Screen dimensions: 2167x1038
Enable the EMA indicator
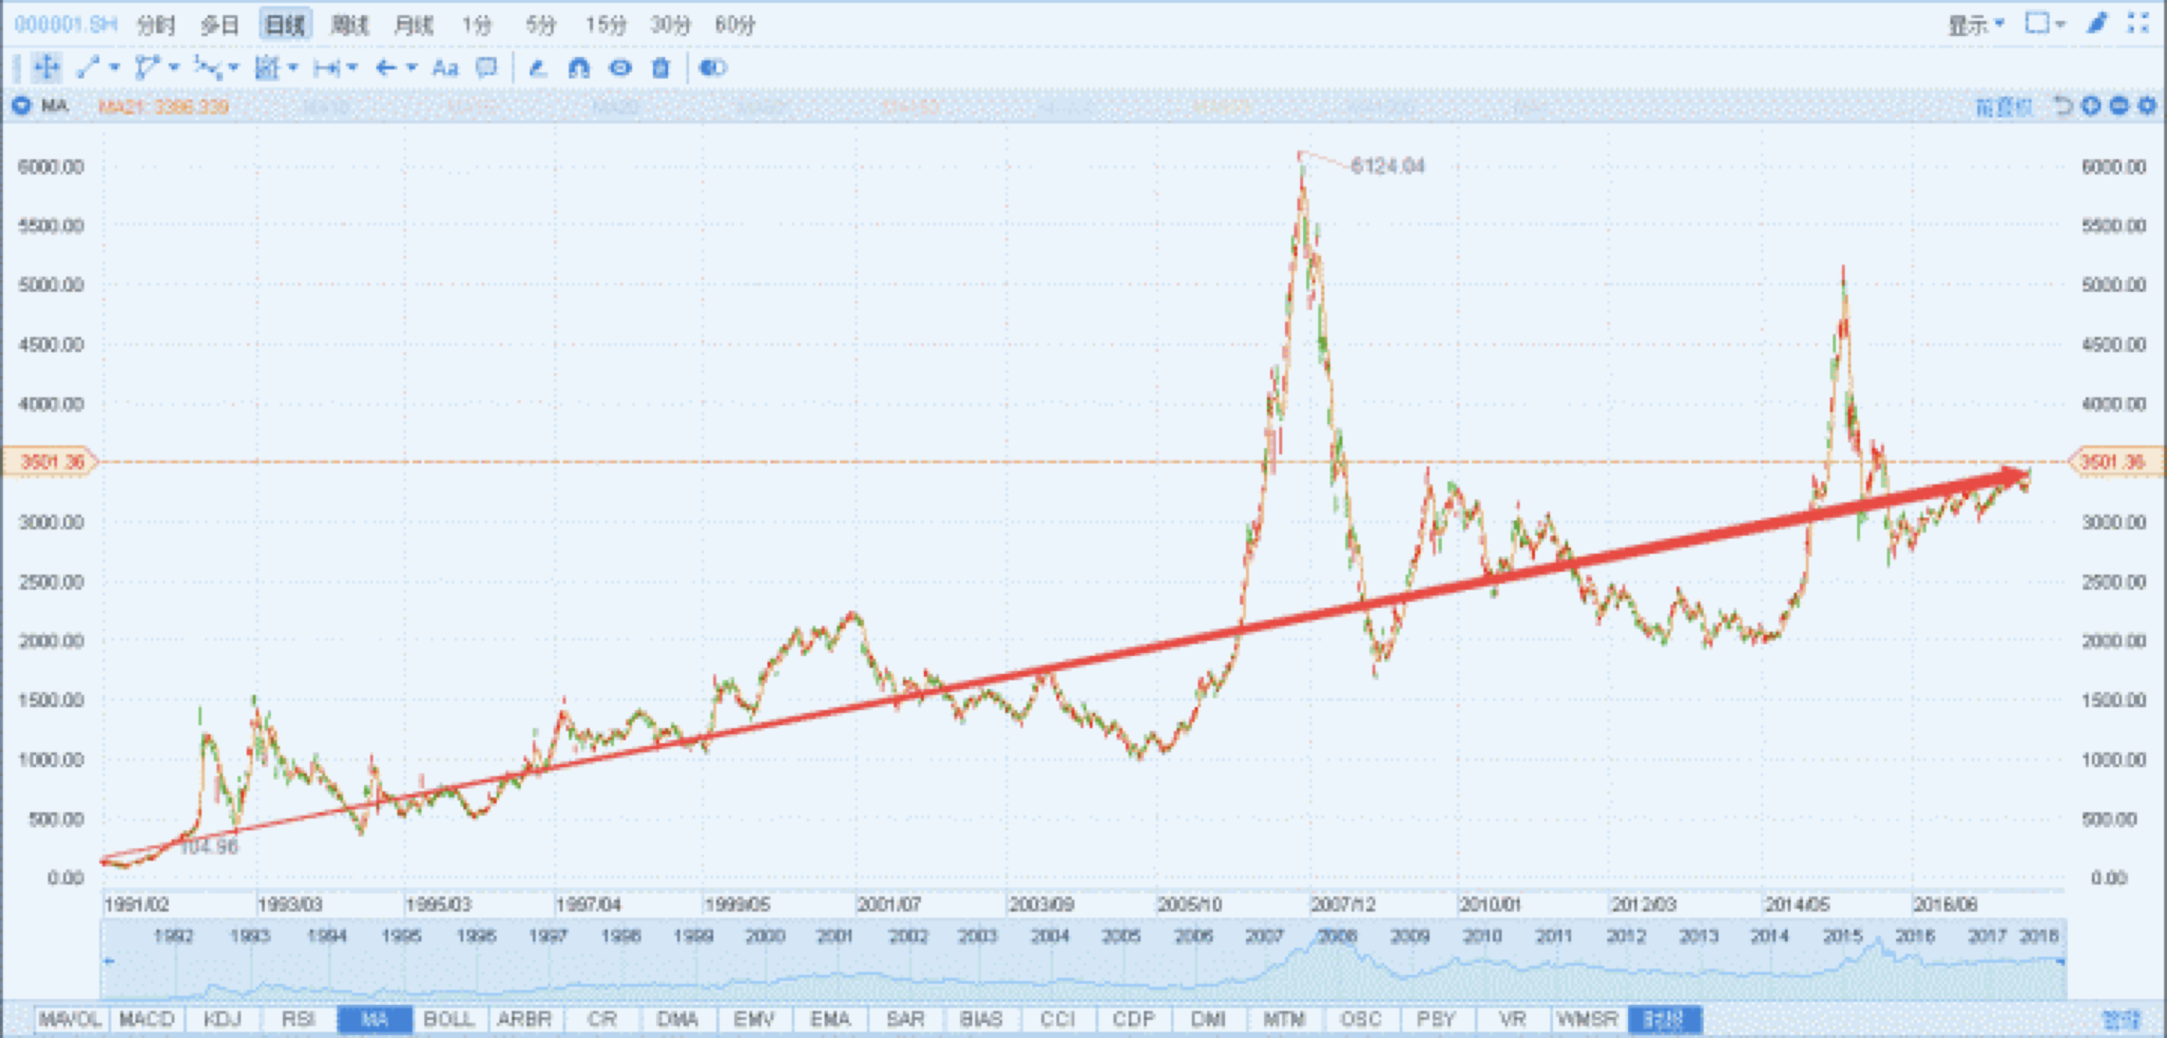click(x=830, y=1018)
